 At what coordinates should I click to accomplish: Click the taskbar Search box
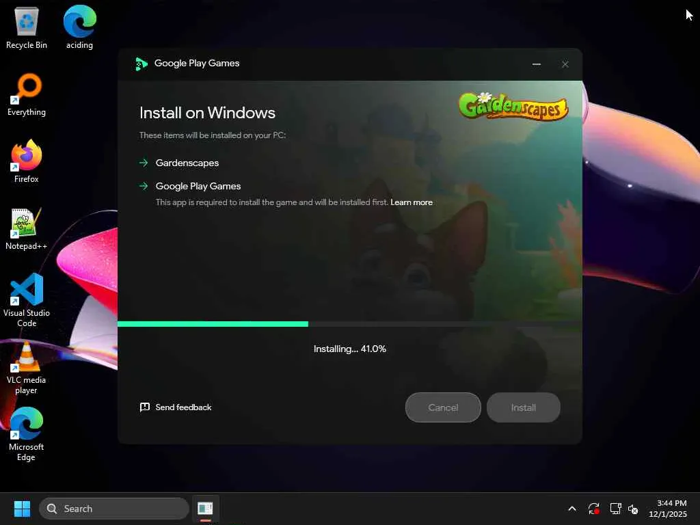pos(114,509)
